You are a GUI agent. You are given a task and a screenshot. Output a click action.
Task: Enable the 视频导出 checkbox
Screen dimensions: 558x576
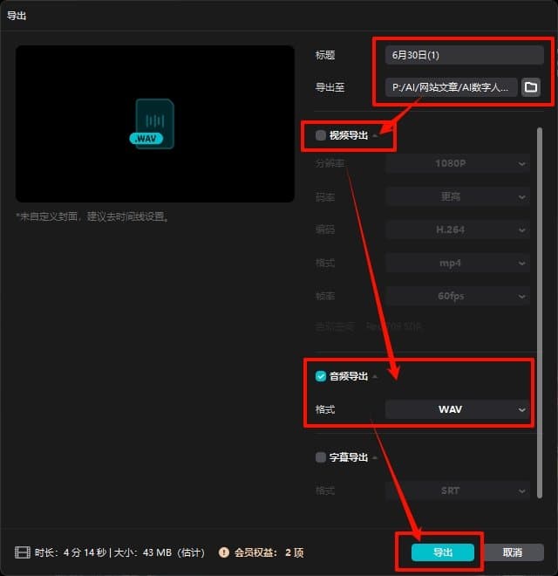321,135
